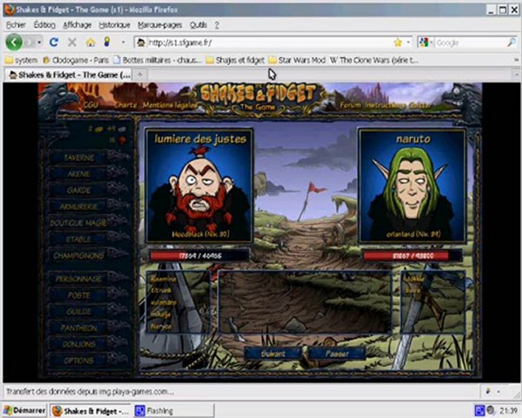This screenshot has width=522, height=418.
Task: Open the Affichage menu
Action: (x=77, y=24)
